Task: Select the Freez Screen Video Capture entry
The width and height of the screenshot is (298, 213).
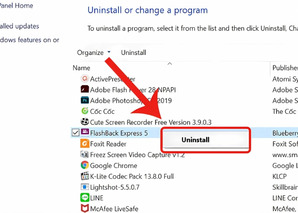Action: pyautogui.click(x=137, y=155)
